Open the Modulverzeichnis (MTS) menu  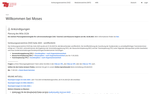tap(83, 3)
